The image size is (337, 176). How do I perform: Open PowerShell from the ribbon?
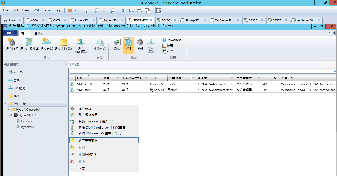click(x=173, y=40)
